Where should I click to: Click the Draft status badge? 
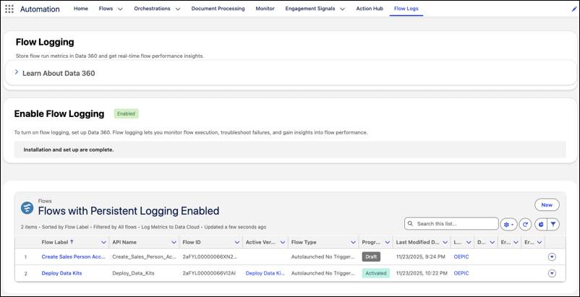click(x=371, y=257)
